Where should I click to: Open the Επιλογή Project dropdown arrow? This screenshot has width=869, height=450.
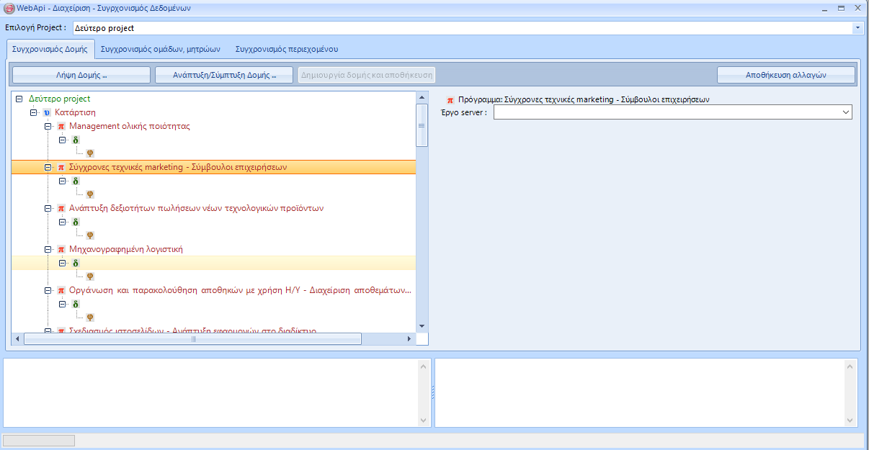[x=857, y=28]
